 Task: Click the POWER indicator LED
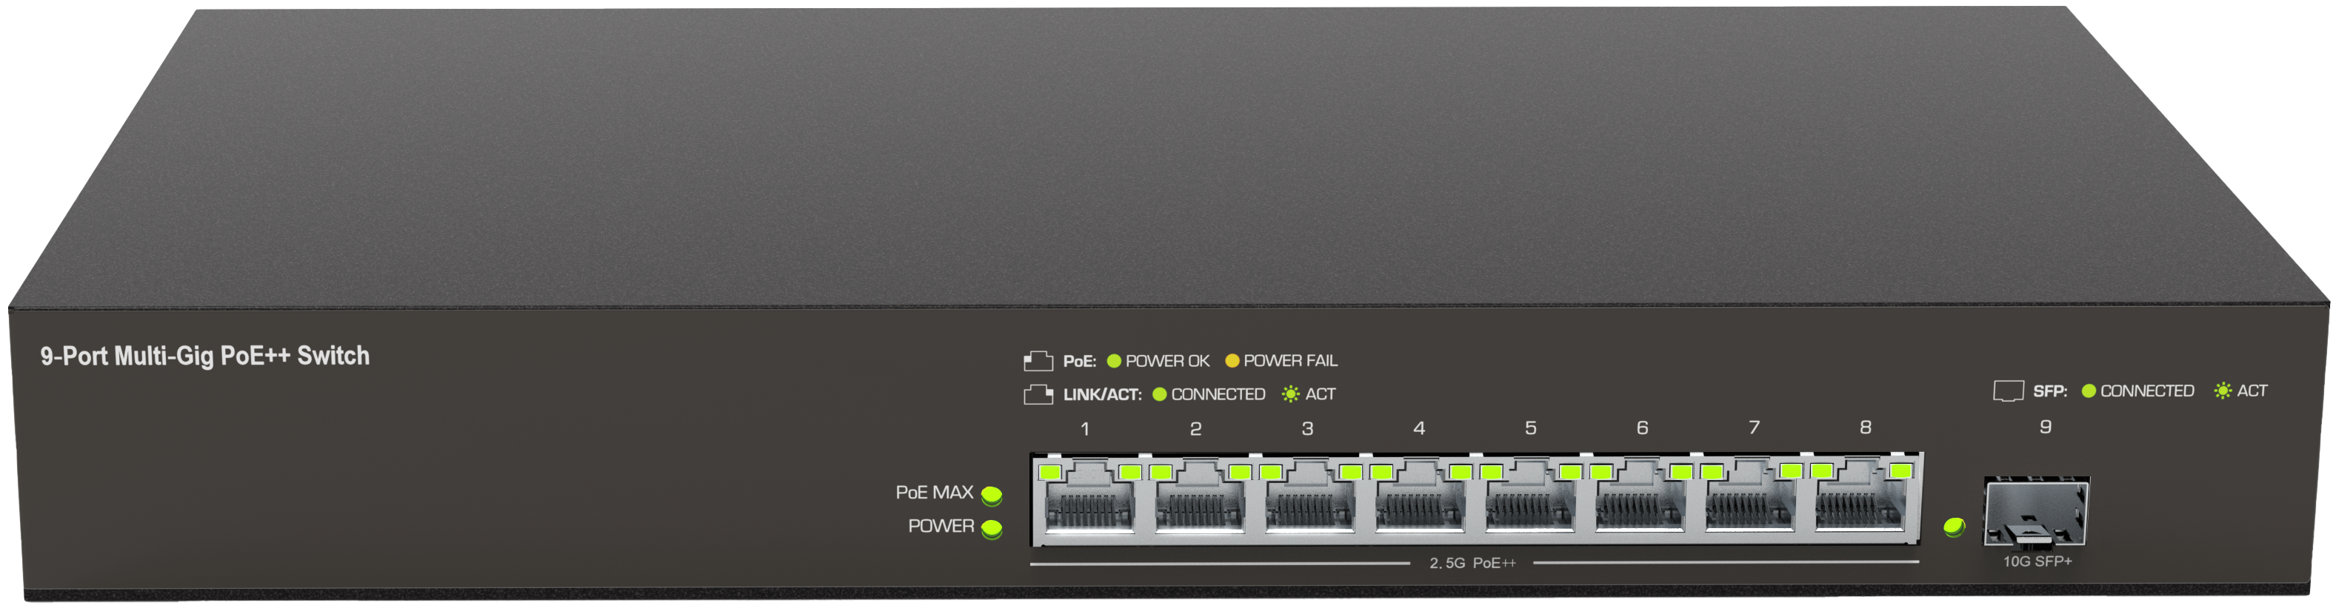[992, 530]
